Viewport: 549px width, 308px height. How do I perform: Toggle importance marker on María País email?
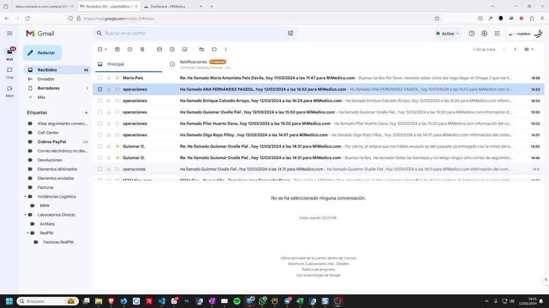117,78
